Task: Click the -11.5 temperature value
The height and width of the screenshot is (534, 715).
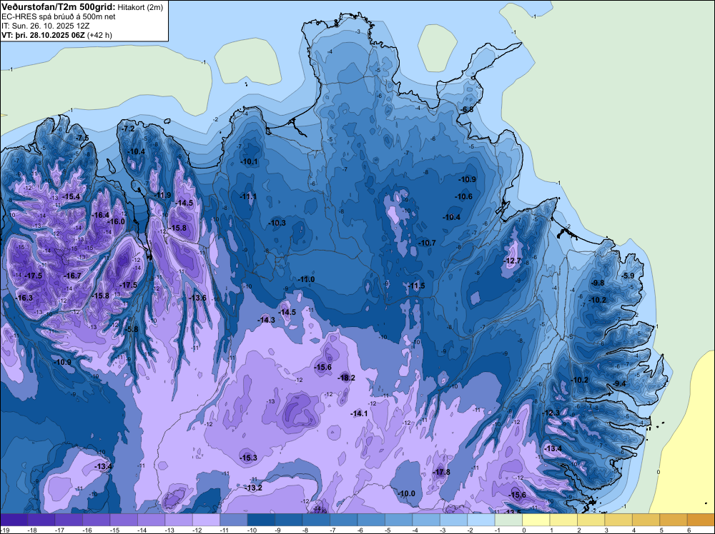Action: 416,286
